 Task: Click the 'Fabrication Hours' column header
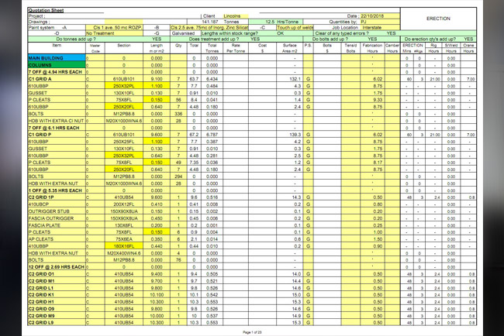click(372, 48)
